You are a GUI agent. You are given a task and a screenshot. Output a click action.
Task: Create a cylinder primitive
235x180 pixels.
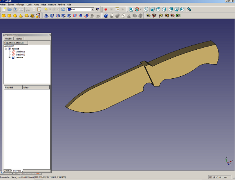9,16
